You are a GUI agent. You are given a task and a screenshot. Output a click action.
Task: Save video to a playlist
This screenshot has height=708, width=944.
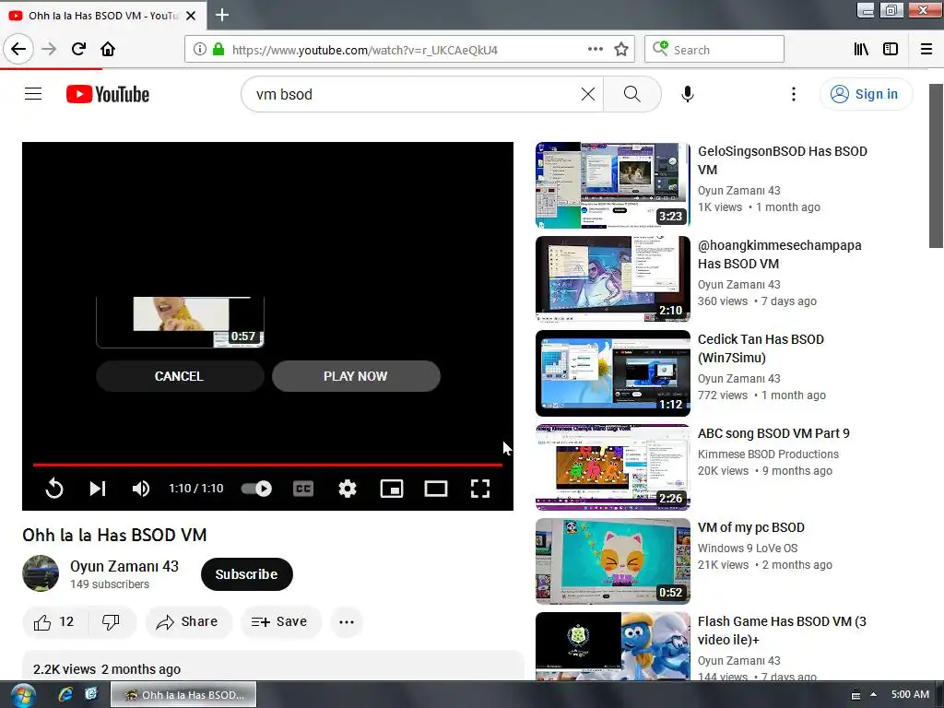pos(280,622)
